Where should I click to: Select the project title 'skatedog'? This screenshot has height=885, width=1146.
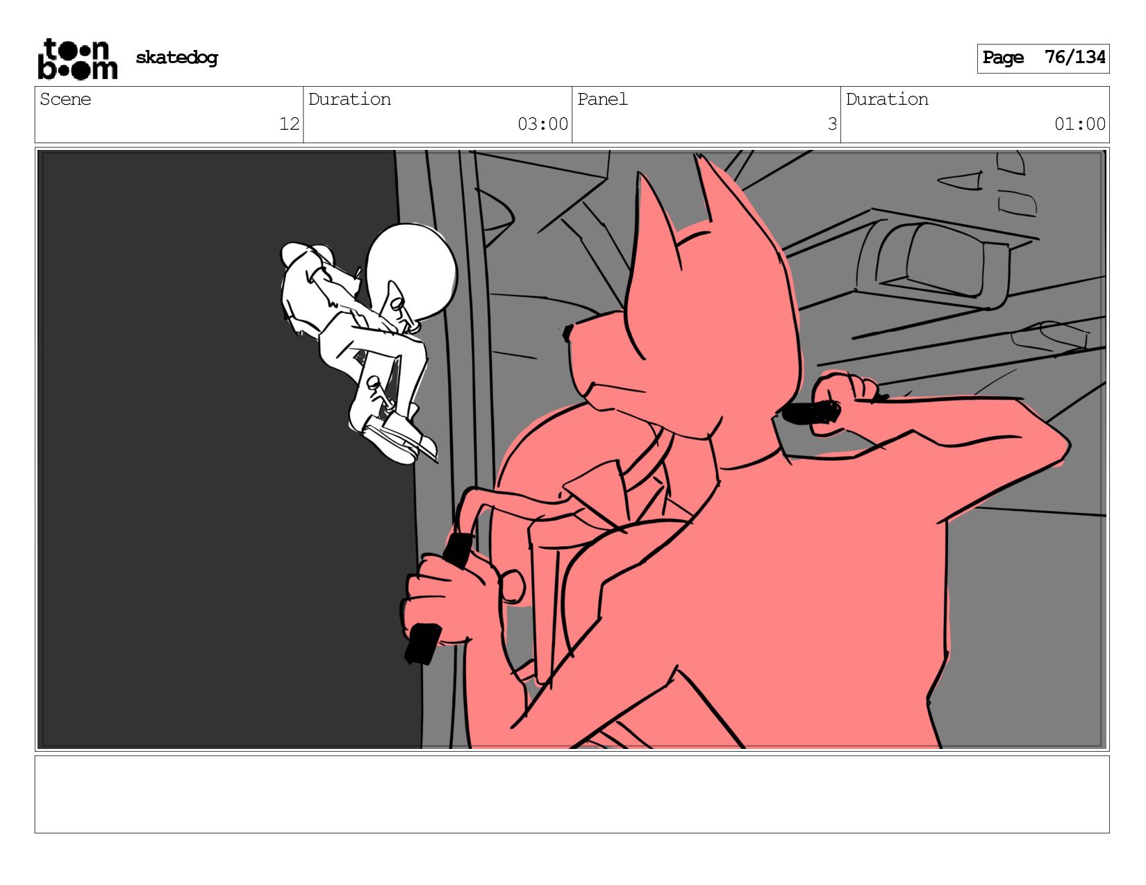pyautogui.click(x=176, y=58)
